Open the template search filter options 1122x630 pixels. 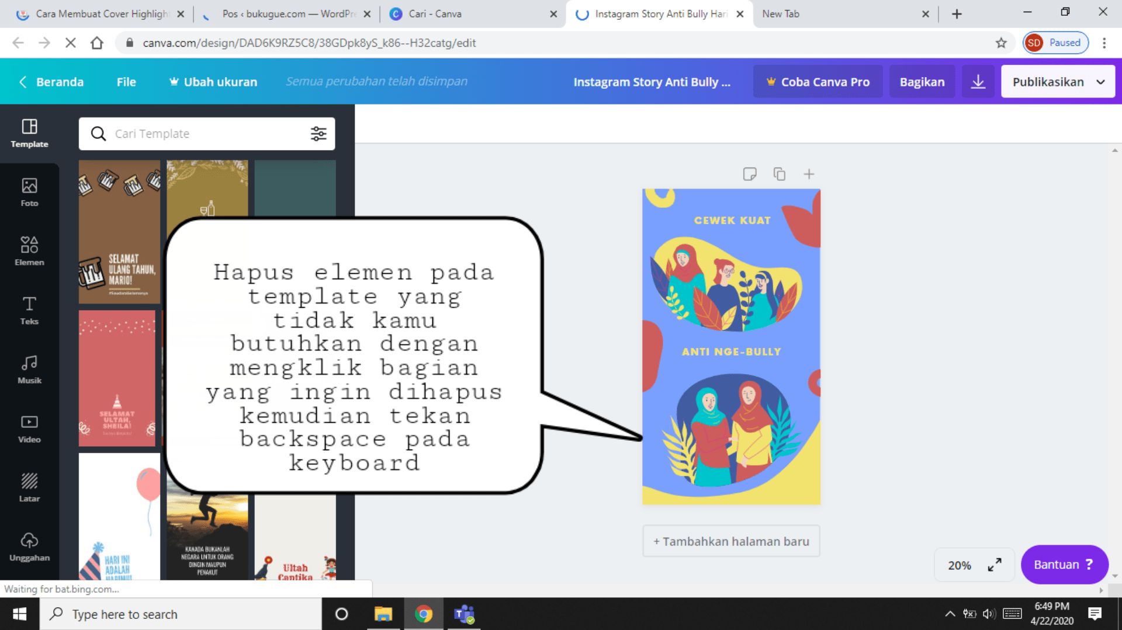click(x=318, y=134)
